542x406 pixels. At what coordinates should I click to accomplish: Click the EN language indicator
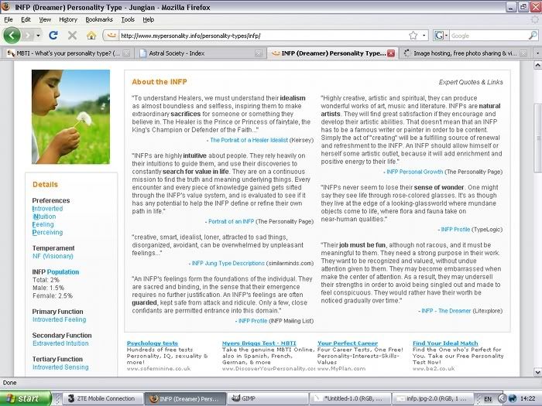pos(488,399)
